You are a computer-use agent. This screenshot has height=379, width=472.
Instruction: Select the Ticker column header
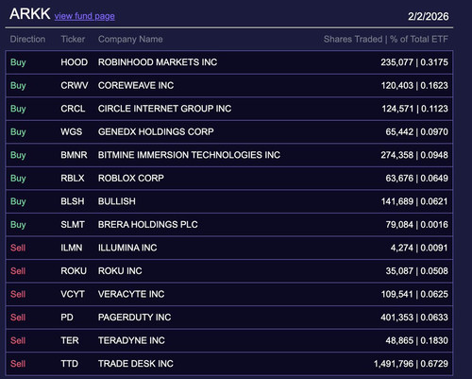(73, 39)
